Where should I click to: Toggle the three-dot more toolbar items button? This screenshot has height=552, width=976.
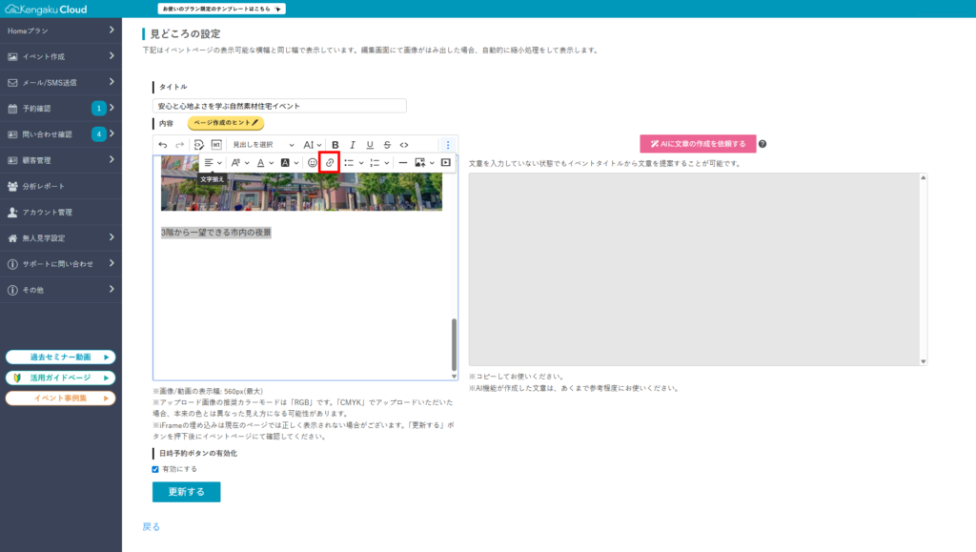coord(448,145)
